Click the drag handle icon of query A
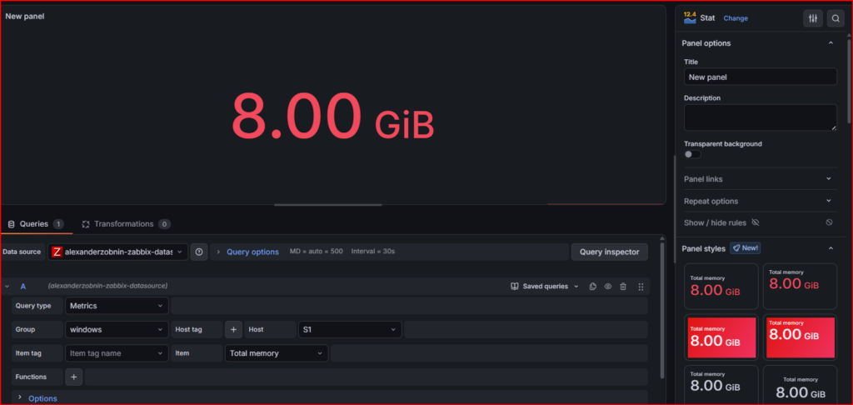The height and width of the screenshot is (405, 853). [x=641, y=287]
